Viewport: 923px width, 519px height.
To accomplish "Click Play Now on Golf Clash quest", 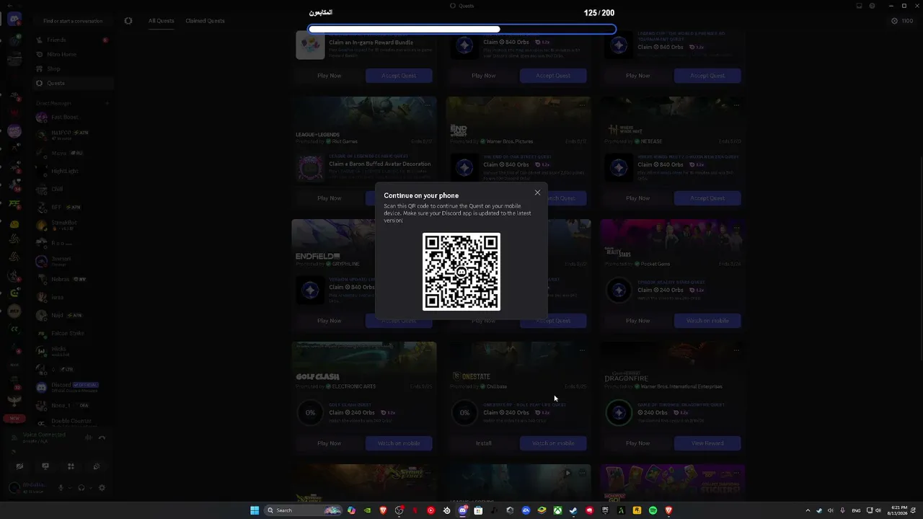I will [x=330, y=443].
